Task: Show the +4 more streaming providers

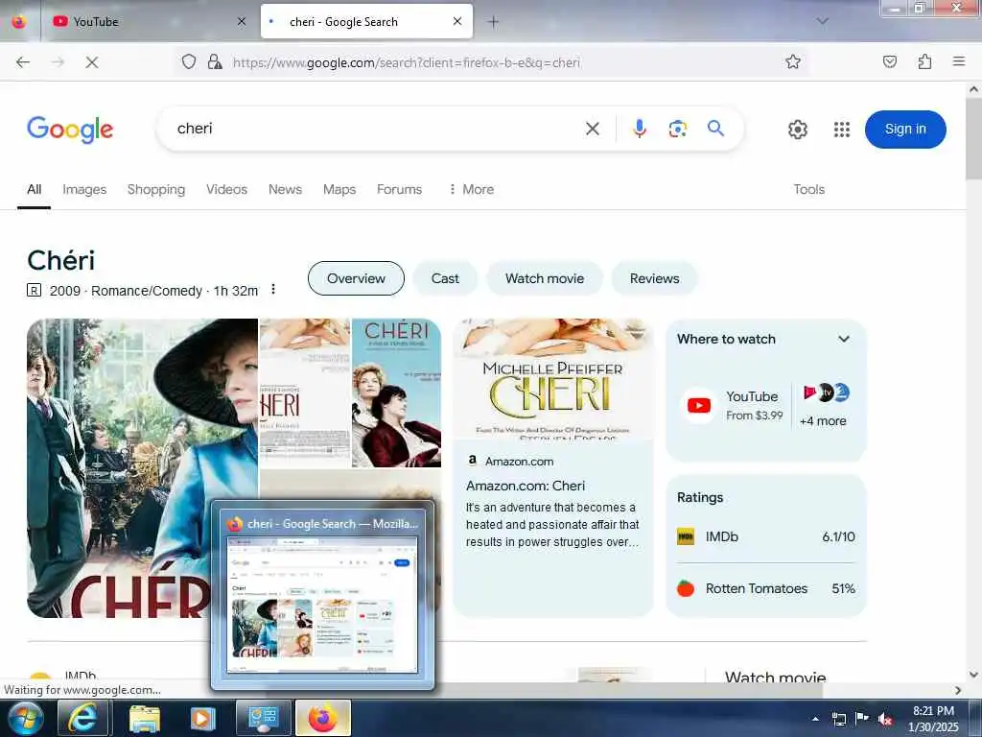Action: (823, 421)
